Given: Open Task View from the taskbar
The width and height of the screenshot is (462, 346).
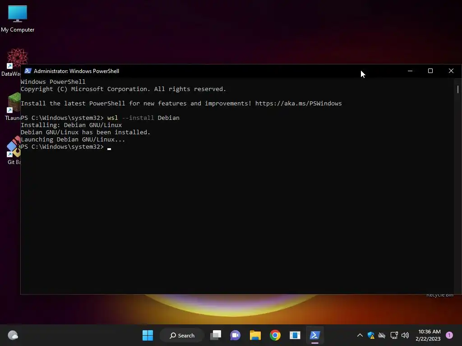Looking at the screenshot, I should (x=216, y=335).
